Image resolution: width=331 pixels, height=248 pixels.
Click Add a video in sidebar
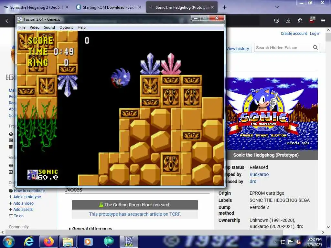(x=23, y=203)
